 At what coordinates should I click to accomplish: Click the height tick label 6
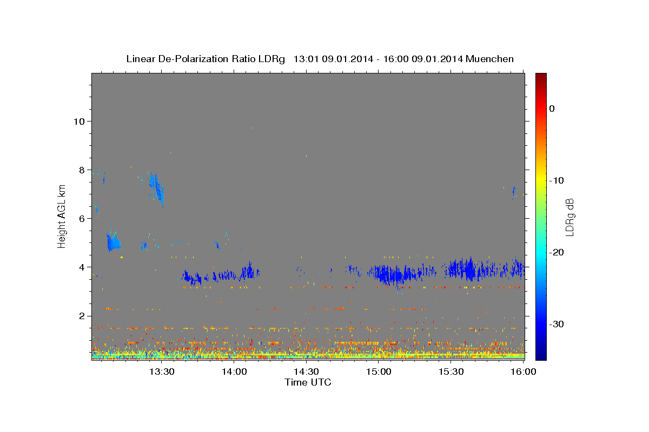click(82, 218)
